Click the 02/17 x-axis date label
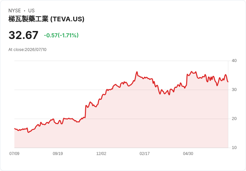Screen dimensions: 246x171 (144, 153)
